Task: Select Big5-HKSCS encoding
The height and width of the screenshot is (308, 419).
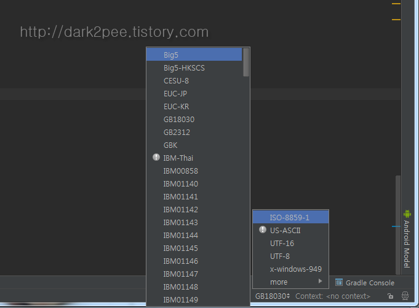Action: 194,67
